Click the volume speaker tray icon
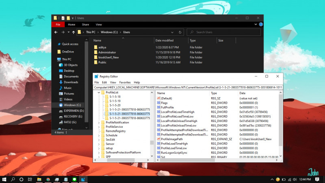325x183 pixels. [295, 179]
